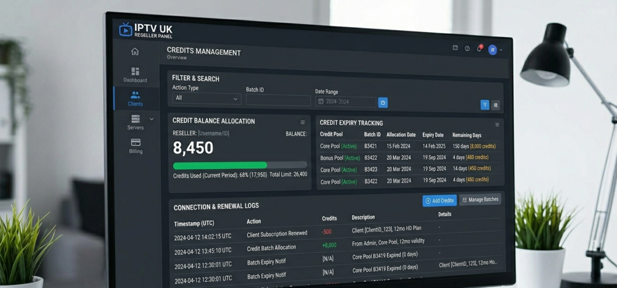Open the help question mark icon

click(467, 48)
